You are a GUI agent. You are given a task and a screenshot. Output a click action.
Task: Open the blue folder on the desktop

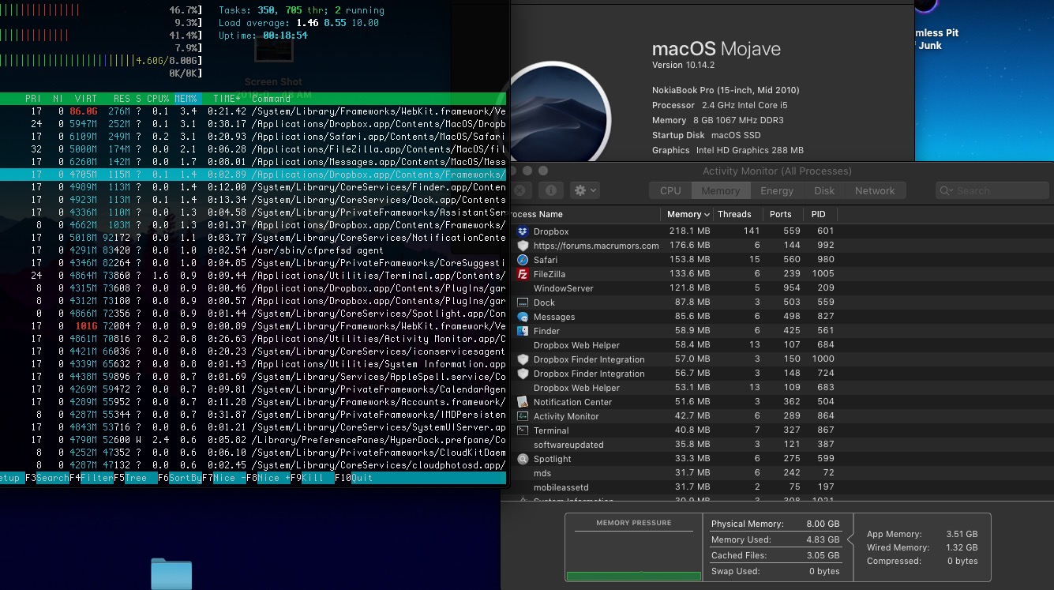tap(171, 573)
